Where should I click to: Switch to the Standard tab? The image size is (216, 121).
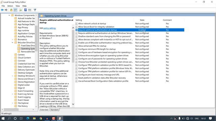pyautogui.click(x=54, y=110)
